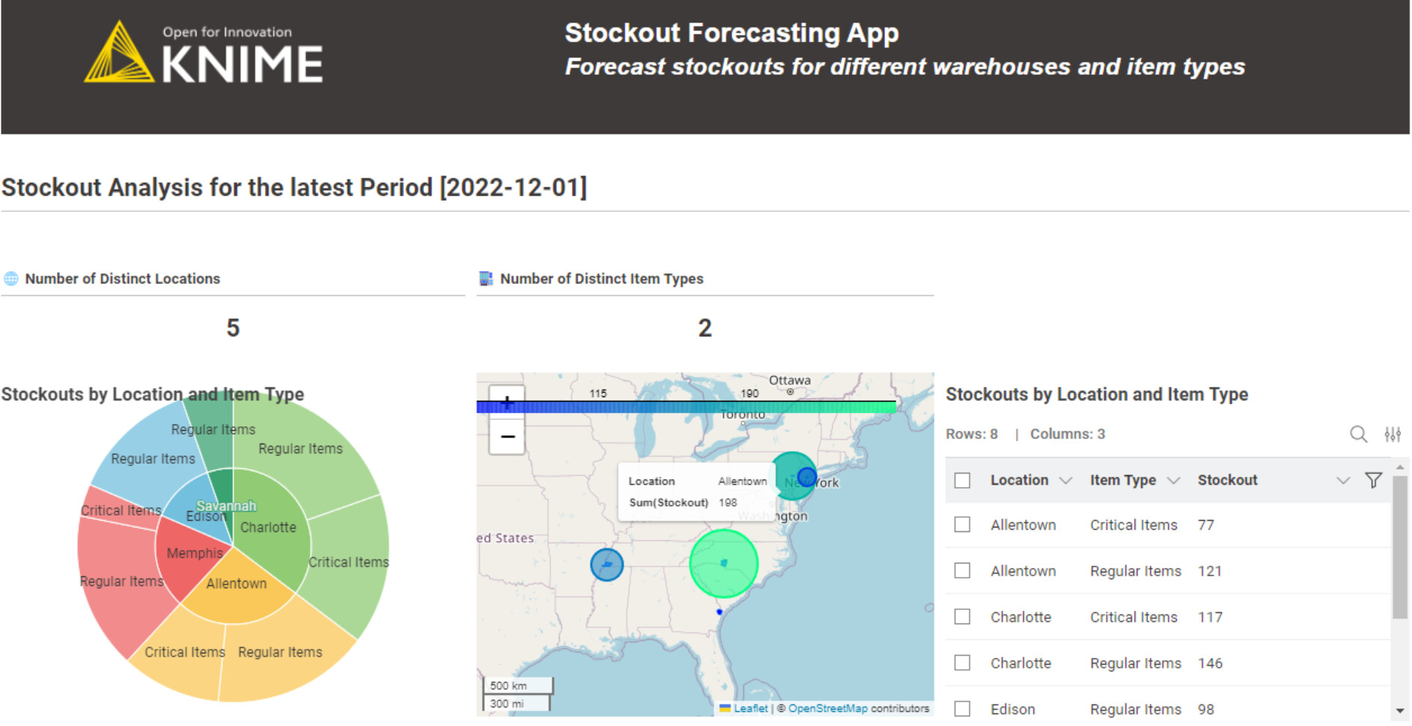Select the Charlotte Regular Items row checkbox
The width and height of the screenshot is (1412, 726).
coord(962,663)
